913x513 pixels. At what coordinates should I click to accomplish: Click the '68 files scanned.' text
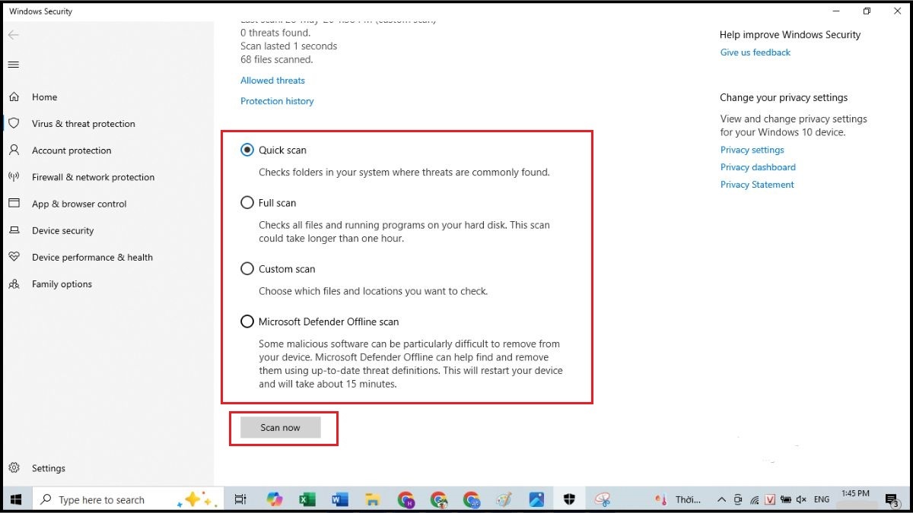[276, 59]
